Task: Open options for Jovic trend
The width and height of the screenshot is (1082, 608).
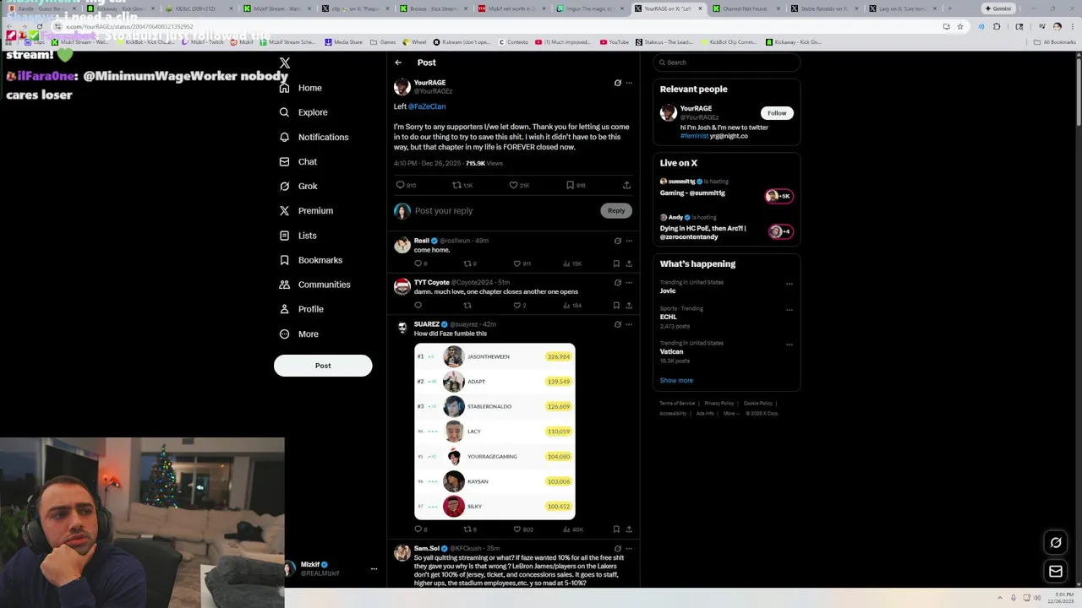Action: point(790,284)
